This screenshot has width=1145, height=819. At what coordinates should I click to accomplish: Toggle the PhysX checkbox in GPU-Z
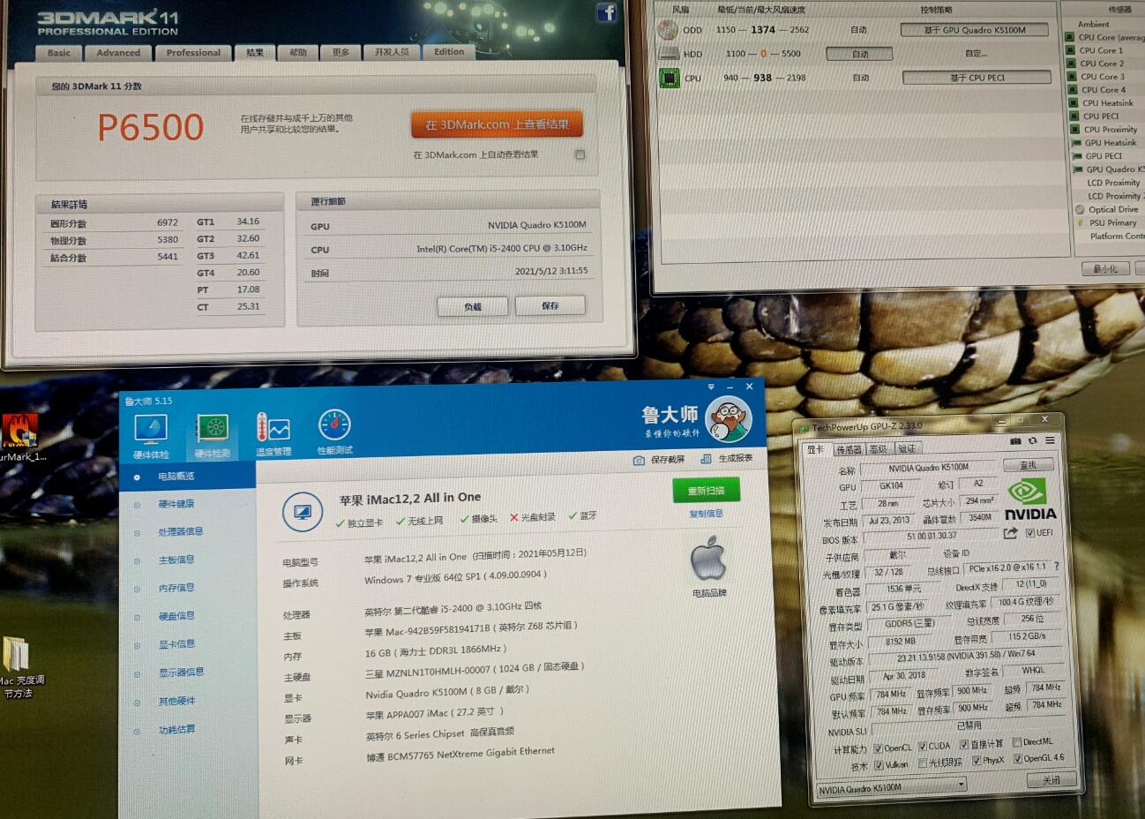[x=977, y=761]
